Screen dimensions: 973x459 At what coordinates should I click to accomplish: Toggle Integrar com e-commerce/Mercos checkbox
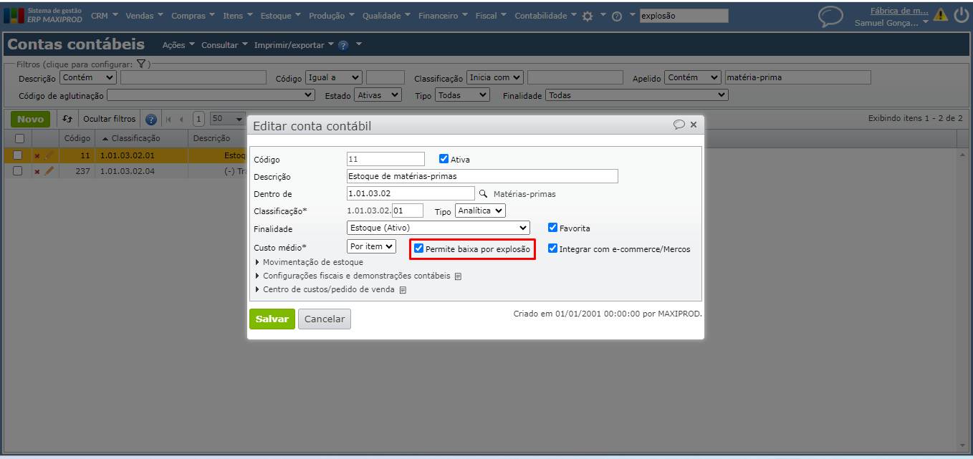(552, 248)
